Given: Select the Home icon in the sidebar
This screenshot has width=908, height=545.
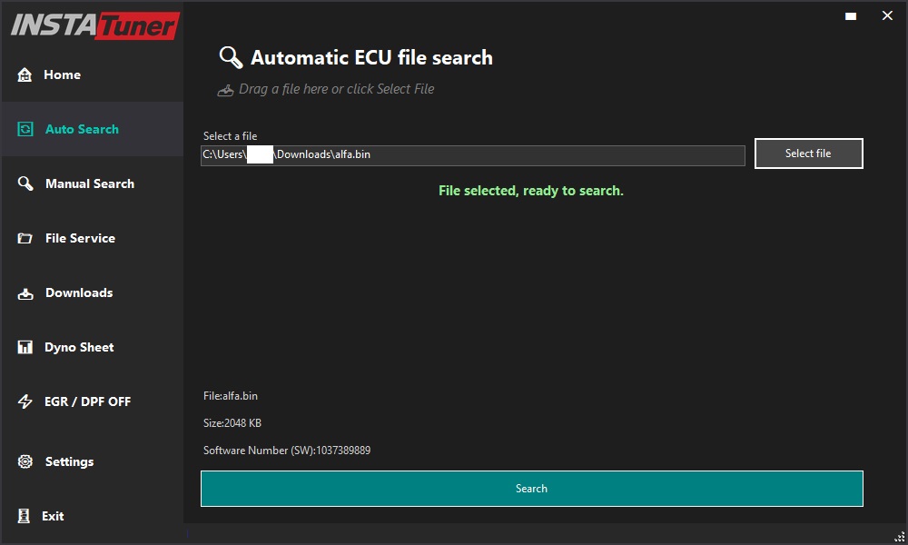Looking at the screenshot, I should (x=25, y=74).
